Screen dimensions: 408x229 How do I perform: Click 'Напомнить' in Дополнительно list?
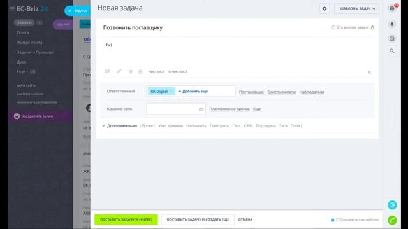tap(196, 126)
